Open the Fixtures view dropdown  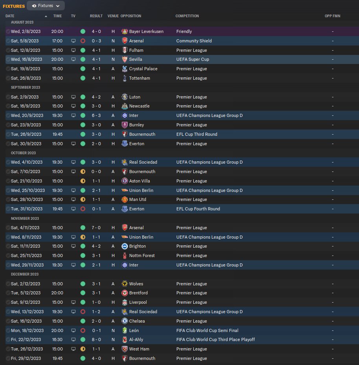[x=46, y=5]
